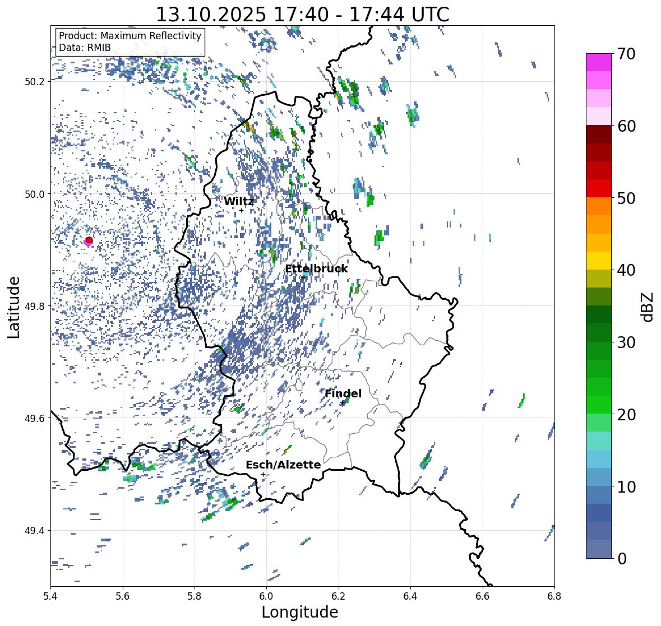Click the latitude tick 49.8

click(35, 306)
